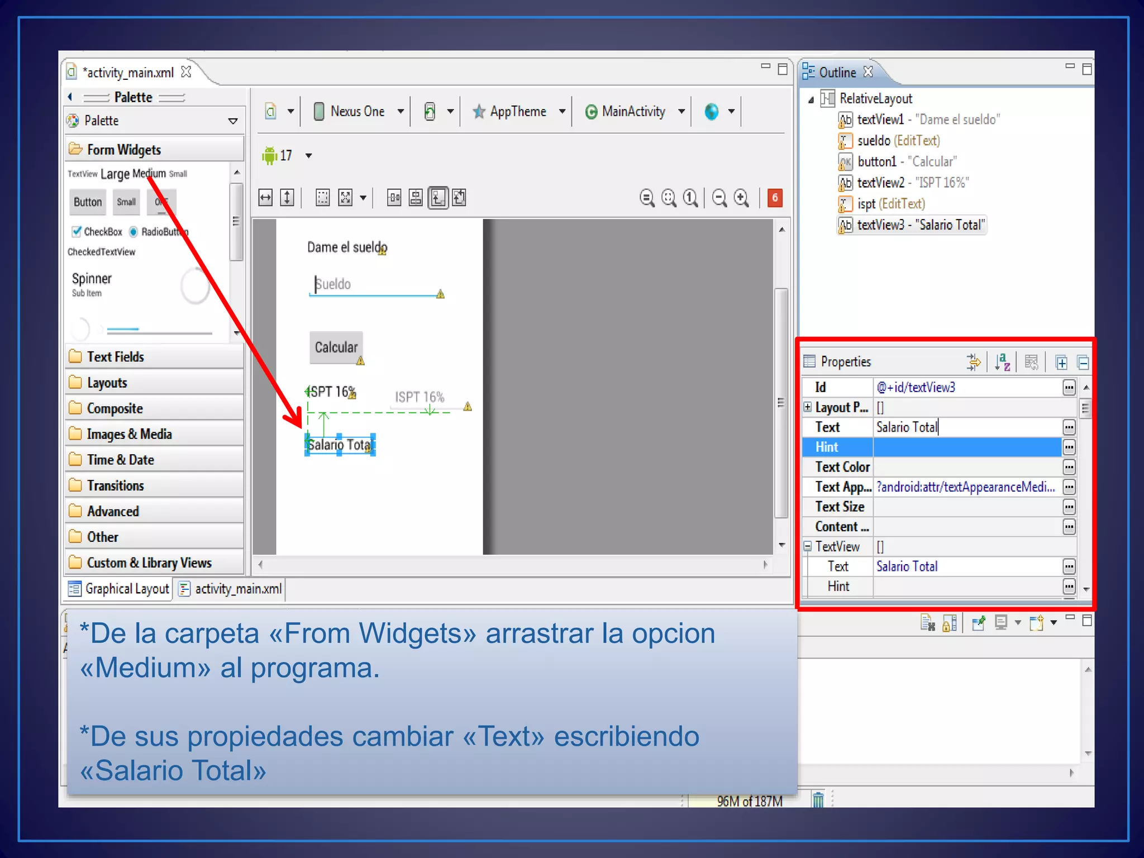Edit the Text property value field
Screen dimensions: 1144x858
pyautogui.click(x=967, y=427)
